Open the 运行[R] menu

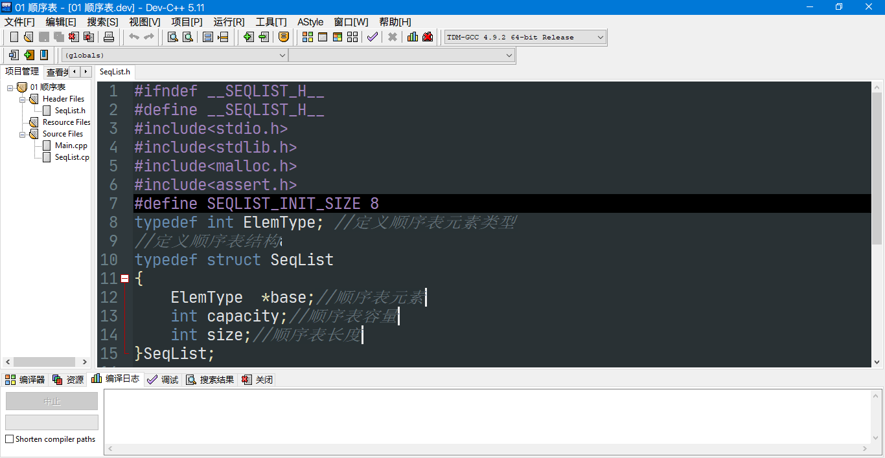pyautogui.click(x=227, y=21)
